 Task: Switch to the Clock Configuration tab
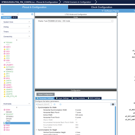click(x=102, y=7)
